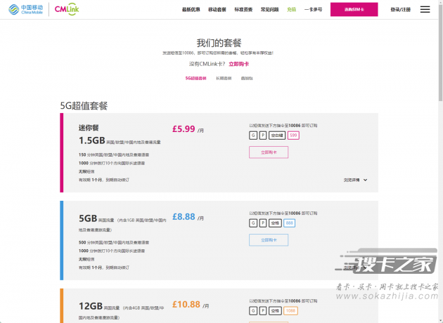Screen dimensions: 443x323
Task: Open the 移动套餐 nav item
Action: tap(217, 10)
